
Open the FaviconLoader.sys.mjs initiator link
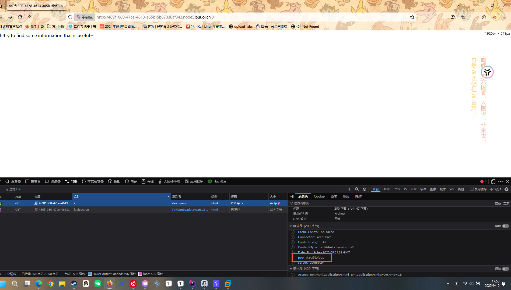coord(190,210)
